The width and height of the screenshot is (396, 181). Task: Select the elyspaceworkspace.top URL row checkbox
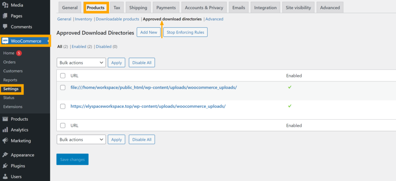click(x=63, y=106)
